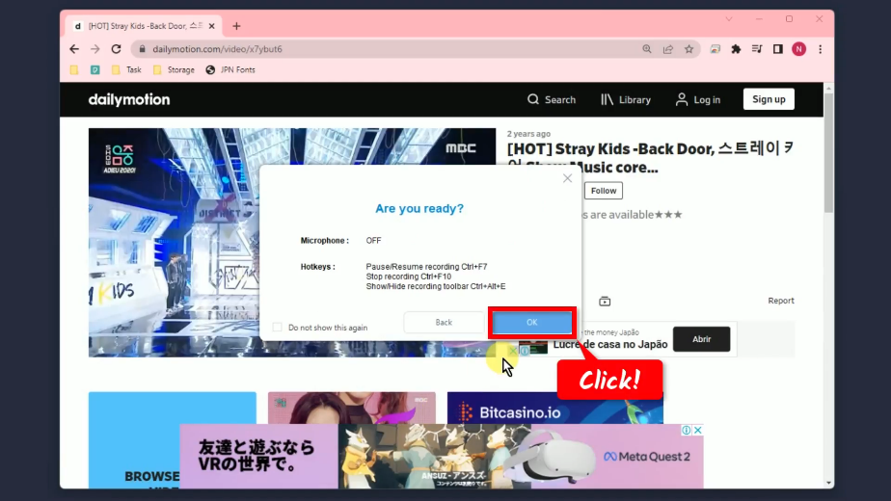This screenshot has height=501, width=891.
Task: Click the Lucre de casa no Japão ad text
Action: tap(610, 344)
